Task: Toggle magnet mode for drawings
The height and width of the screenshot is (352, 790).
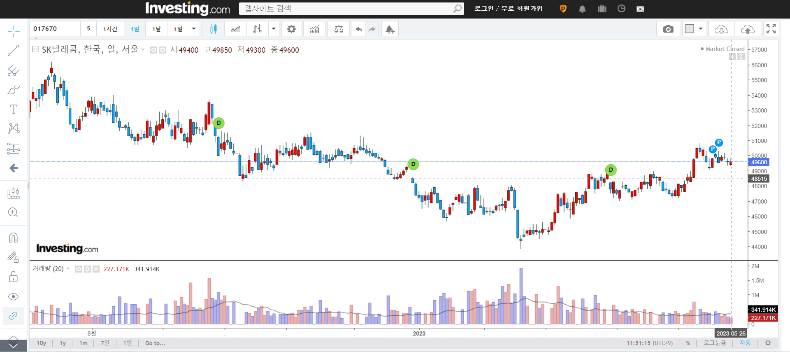Action: 13,238
